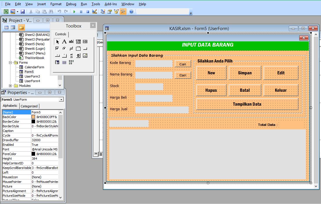This screenshot has height=204, width=321.
Task: Select the Image control in the Toolbox
Action: [x=85, y=55]
